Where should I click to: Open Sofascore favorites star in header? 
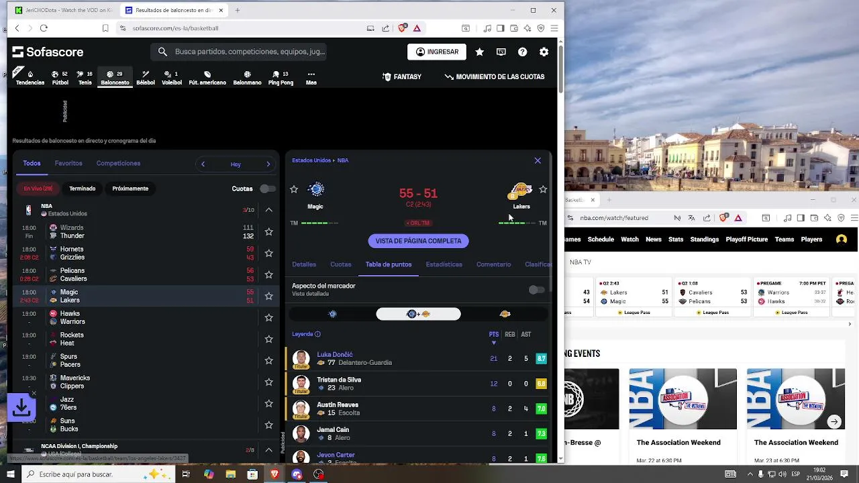(x=479, y=52)
